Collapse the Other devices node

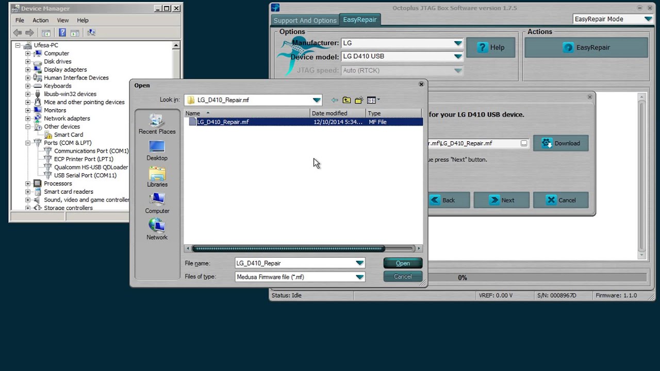click(x=28, y=127)
